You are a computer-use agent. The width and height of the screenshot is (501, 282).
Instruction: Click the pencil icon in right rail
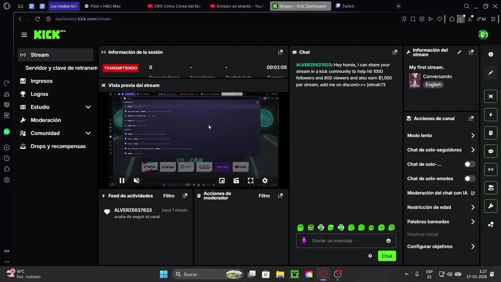(x=491, y=73)
